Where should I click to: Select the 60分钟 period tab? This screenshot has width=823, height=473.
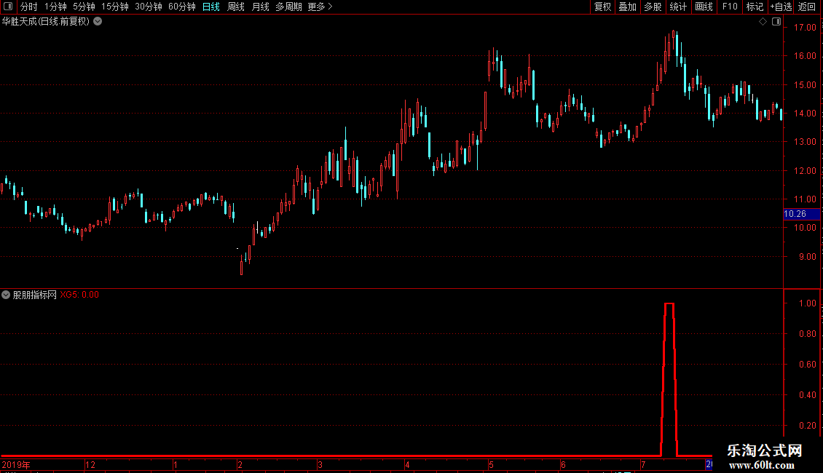click(x=182, y=7)
